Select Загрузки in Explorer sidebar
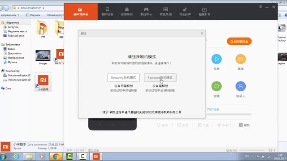The width and height of the screenshot is (287, 161). point(13,27)
